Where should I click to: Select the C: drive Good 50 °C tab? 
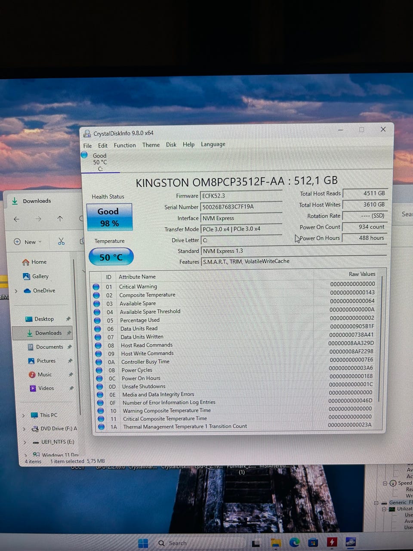pos(100,162)
